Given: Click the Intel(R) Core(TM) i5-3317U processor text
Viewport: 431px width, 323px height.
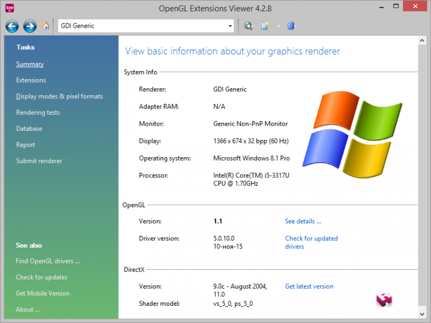Looking at the screenshot, I should pyautogui.click(x=251, y=180).
